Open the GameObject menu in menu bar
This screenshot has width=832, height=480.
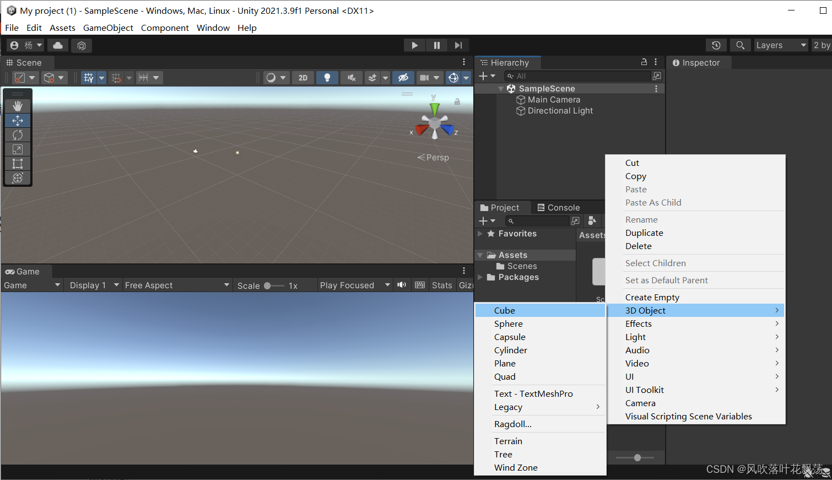tap(108, 28)
